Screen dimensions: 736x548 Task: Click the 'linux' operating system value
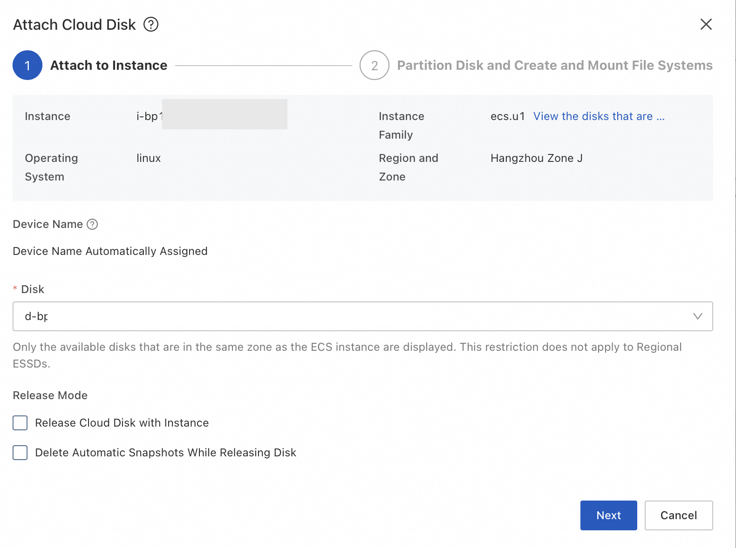(149, 158)
